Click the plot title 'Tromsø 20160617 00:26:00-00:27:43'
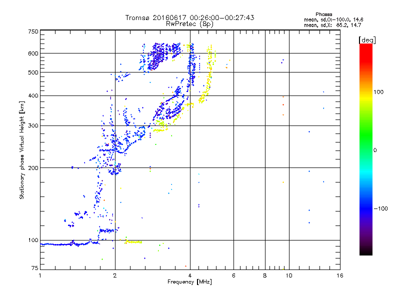 point(189,17)
